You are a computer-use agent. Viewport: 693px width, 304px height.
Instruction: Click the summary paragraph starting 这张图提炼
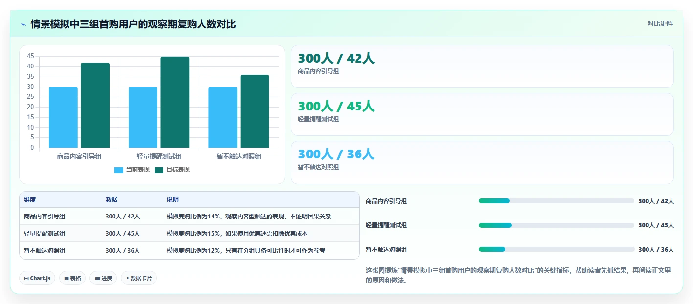point(518,275)
